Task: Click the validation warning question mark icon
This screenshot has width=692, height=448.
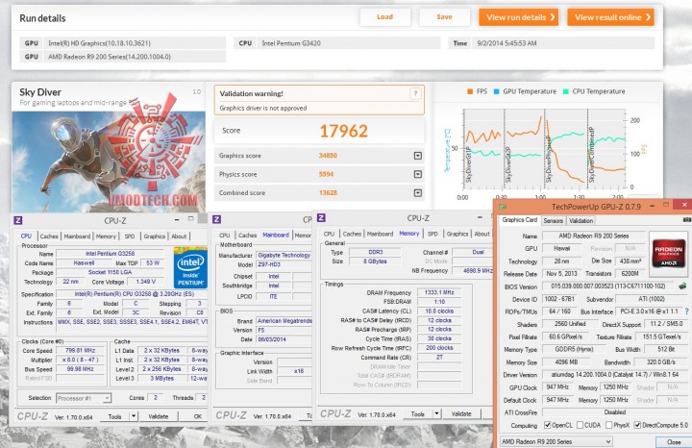Action: click(x=415, y=93)
